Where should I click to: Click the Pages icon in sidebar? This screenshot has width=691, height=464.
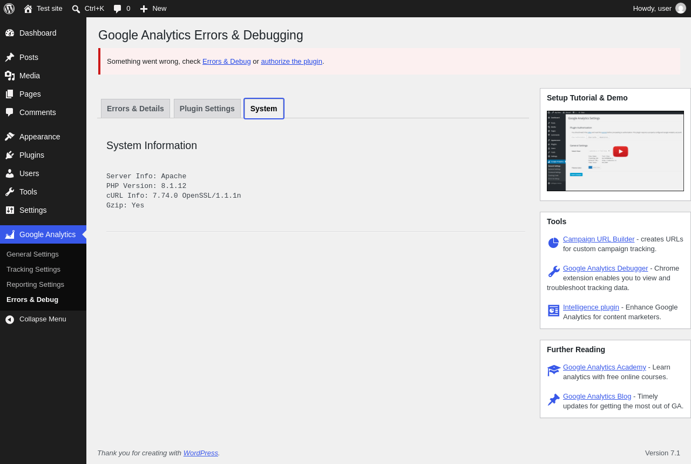[10, 94]
